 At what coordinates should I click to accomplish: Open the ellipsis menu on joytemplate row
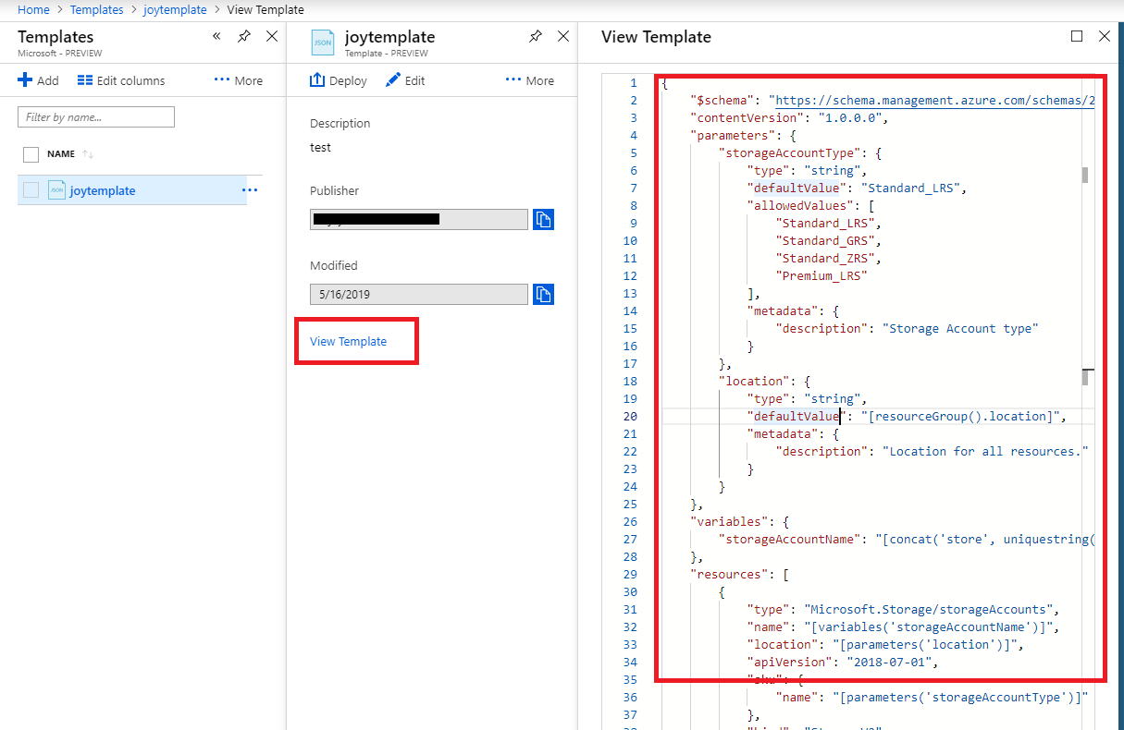click(249, 189)
